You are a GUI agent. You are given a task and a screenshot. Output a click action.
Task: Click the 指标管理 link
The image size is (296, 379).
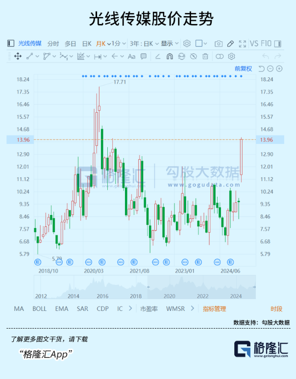[x=215, y=308]
